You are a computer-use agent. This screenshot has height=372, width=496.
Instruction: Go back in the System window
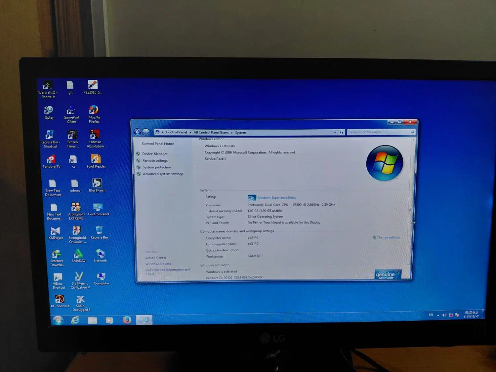pyautogui.click(x=138, y=132)
